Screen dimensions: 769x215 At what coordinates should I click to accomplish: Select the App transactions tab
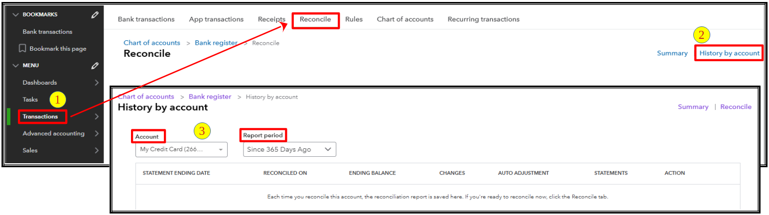click(x=216, y=19)
